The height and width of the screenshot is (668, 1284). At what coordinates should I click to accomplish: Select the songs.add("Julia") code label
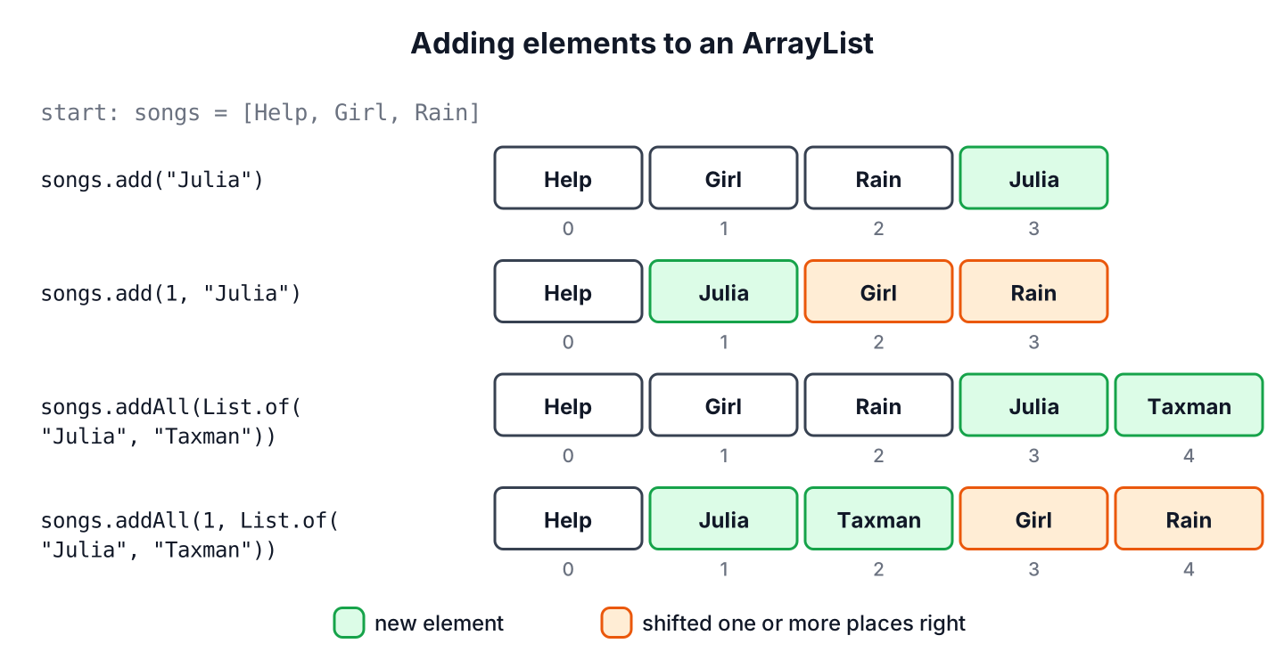coord(152,179)
